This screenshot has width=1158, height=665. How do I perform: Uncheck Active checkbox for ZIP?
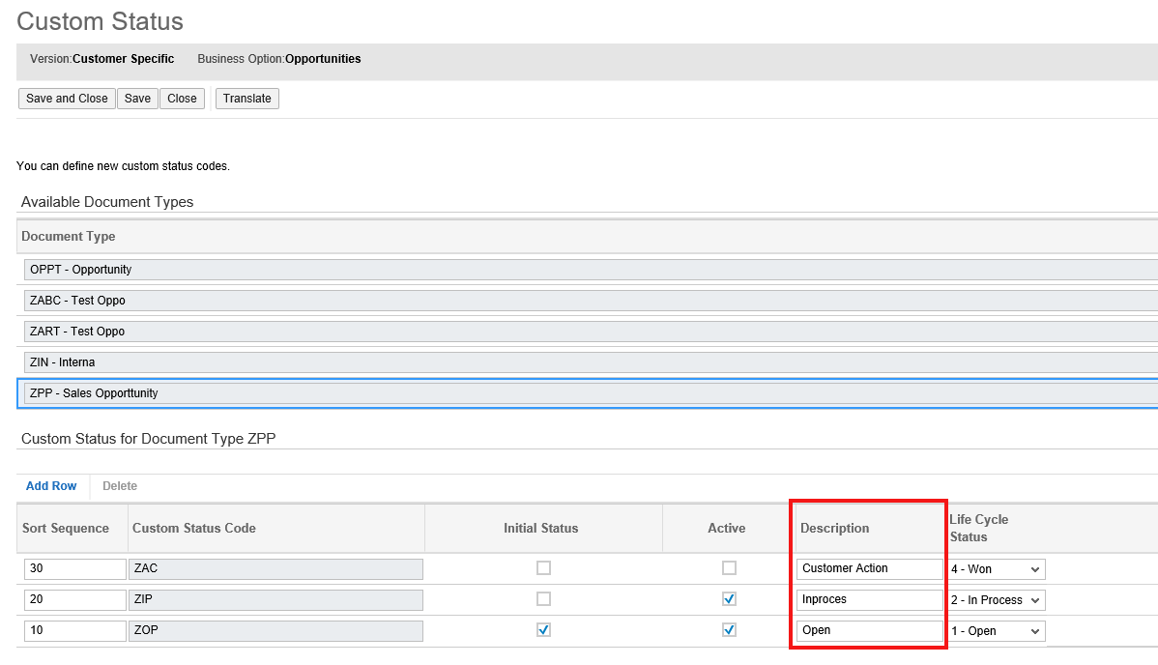pyautogui.click(x=729, y=599)
